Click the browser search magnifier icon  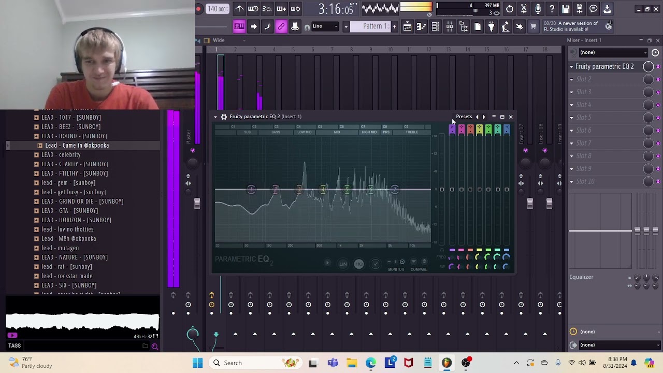pos(154,346)
